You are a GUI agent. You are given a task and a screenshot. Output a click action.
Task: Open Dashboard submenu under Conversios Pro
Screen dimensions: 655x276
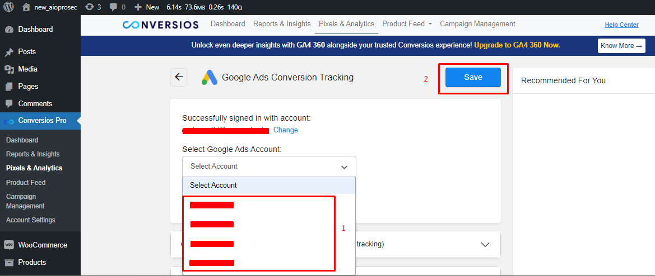[22, 140]
